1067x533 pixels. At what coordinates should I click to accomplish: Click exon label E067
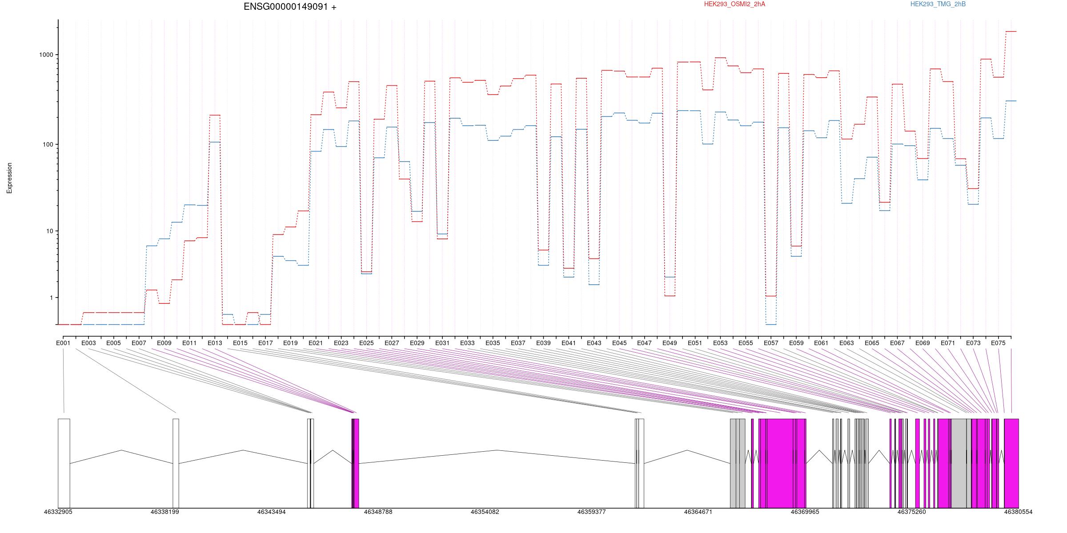(x=897, y=343)
